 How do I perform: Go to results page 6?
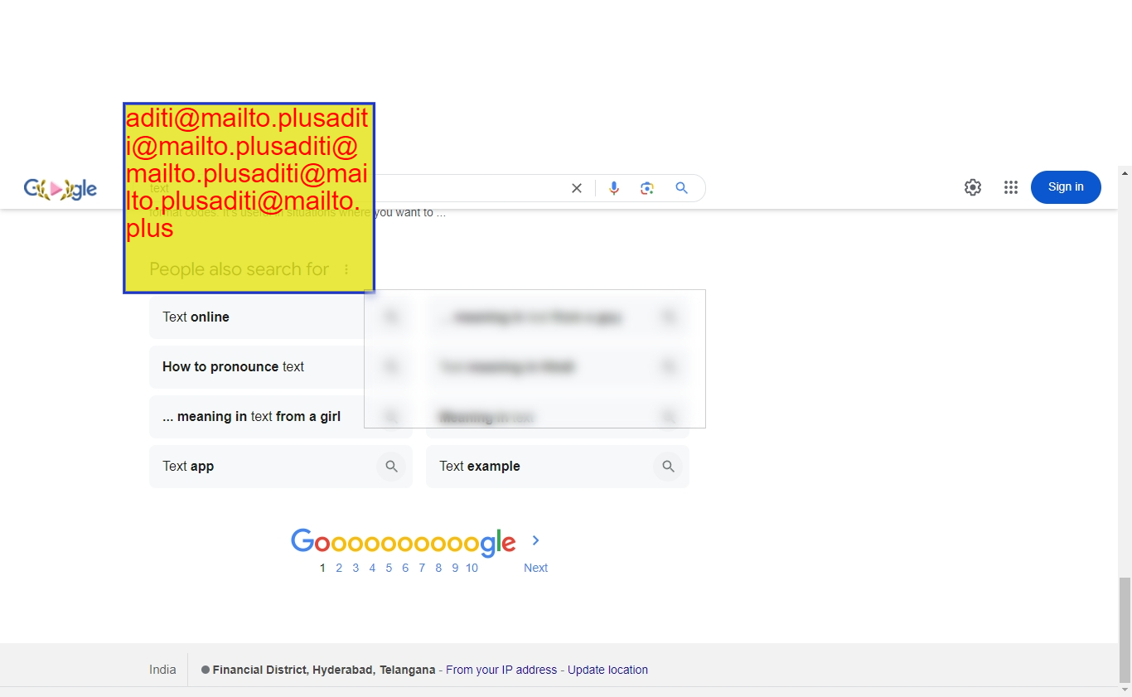(405, 568)
